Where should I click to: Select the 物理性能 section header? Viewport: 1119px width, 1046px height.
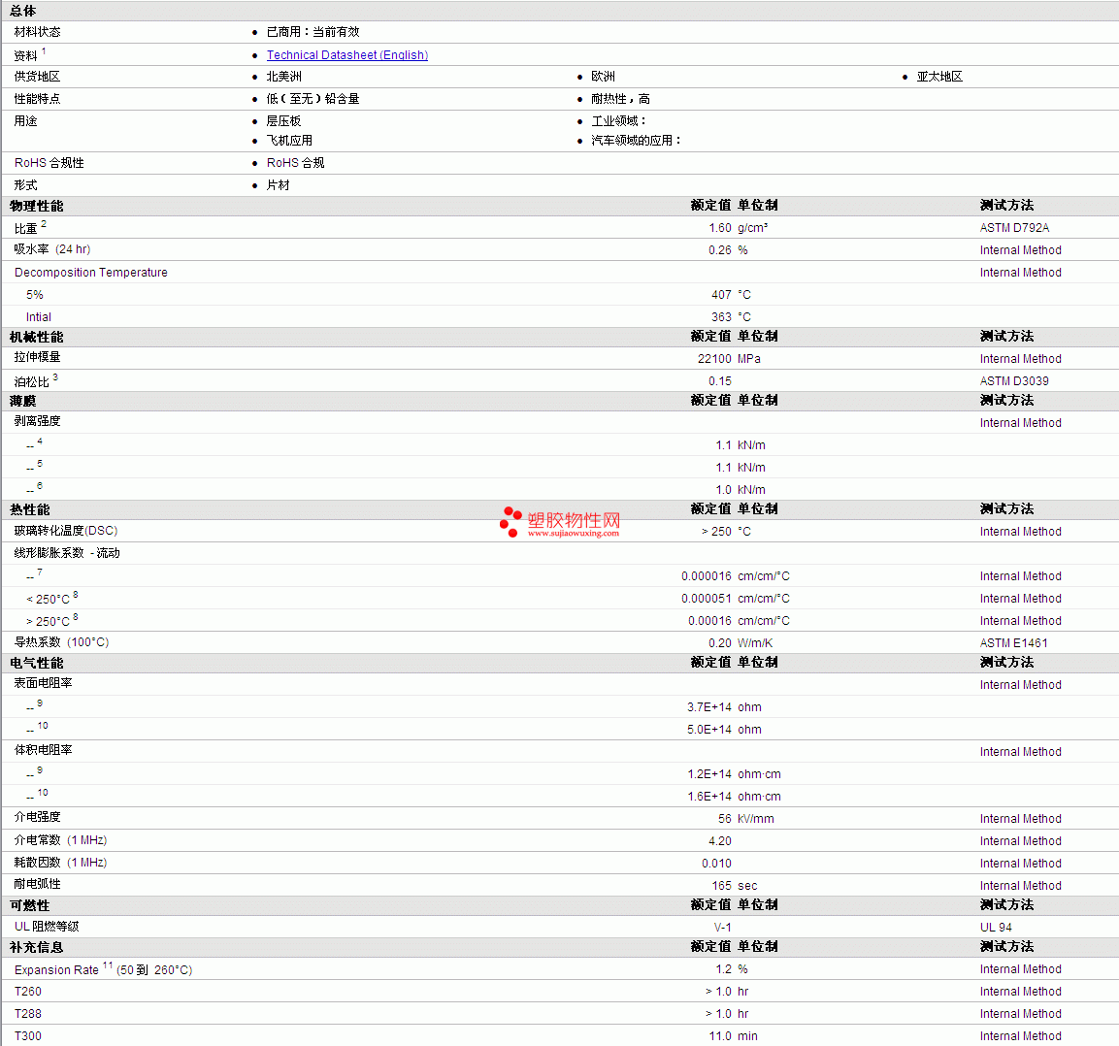click(37, 206)
